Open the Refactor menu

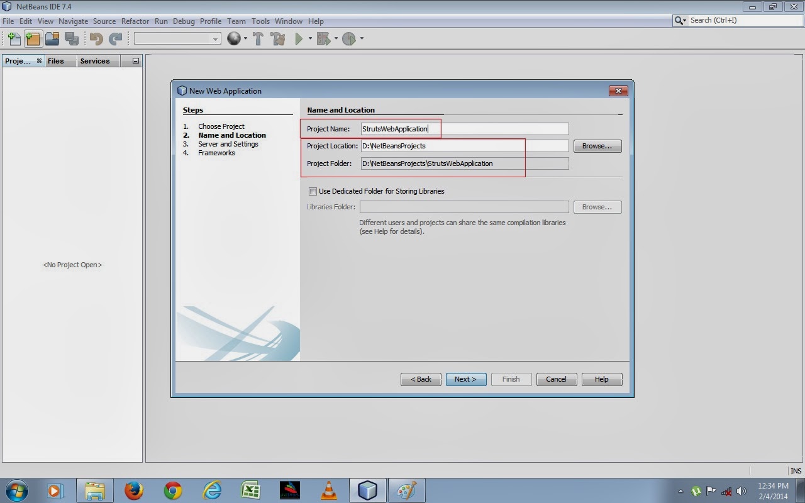click(x=135, y=21)
